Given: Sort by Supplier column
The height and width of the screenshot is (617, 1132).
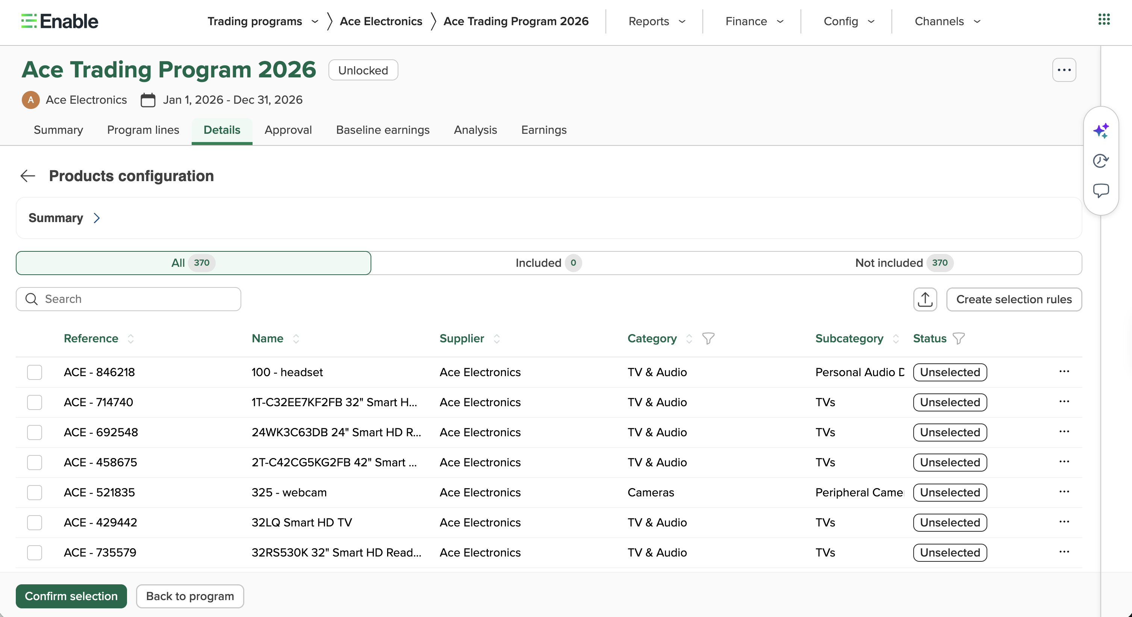Looking at the screenshot, I should tap(496, 339).
